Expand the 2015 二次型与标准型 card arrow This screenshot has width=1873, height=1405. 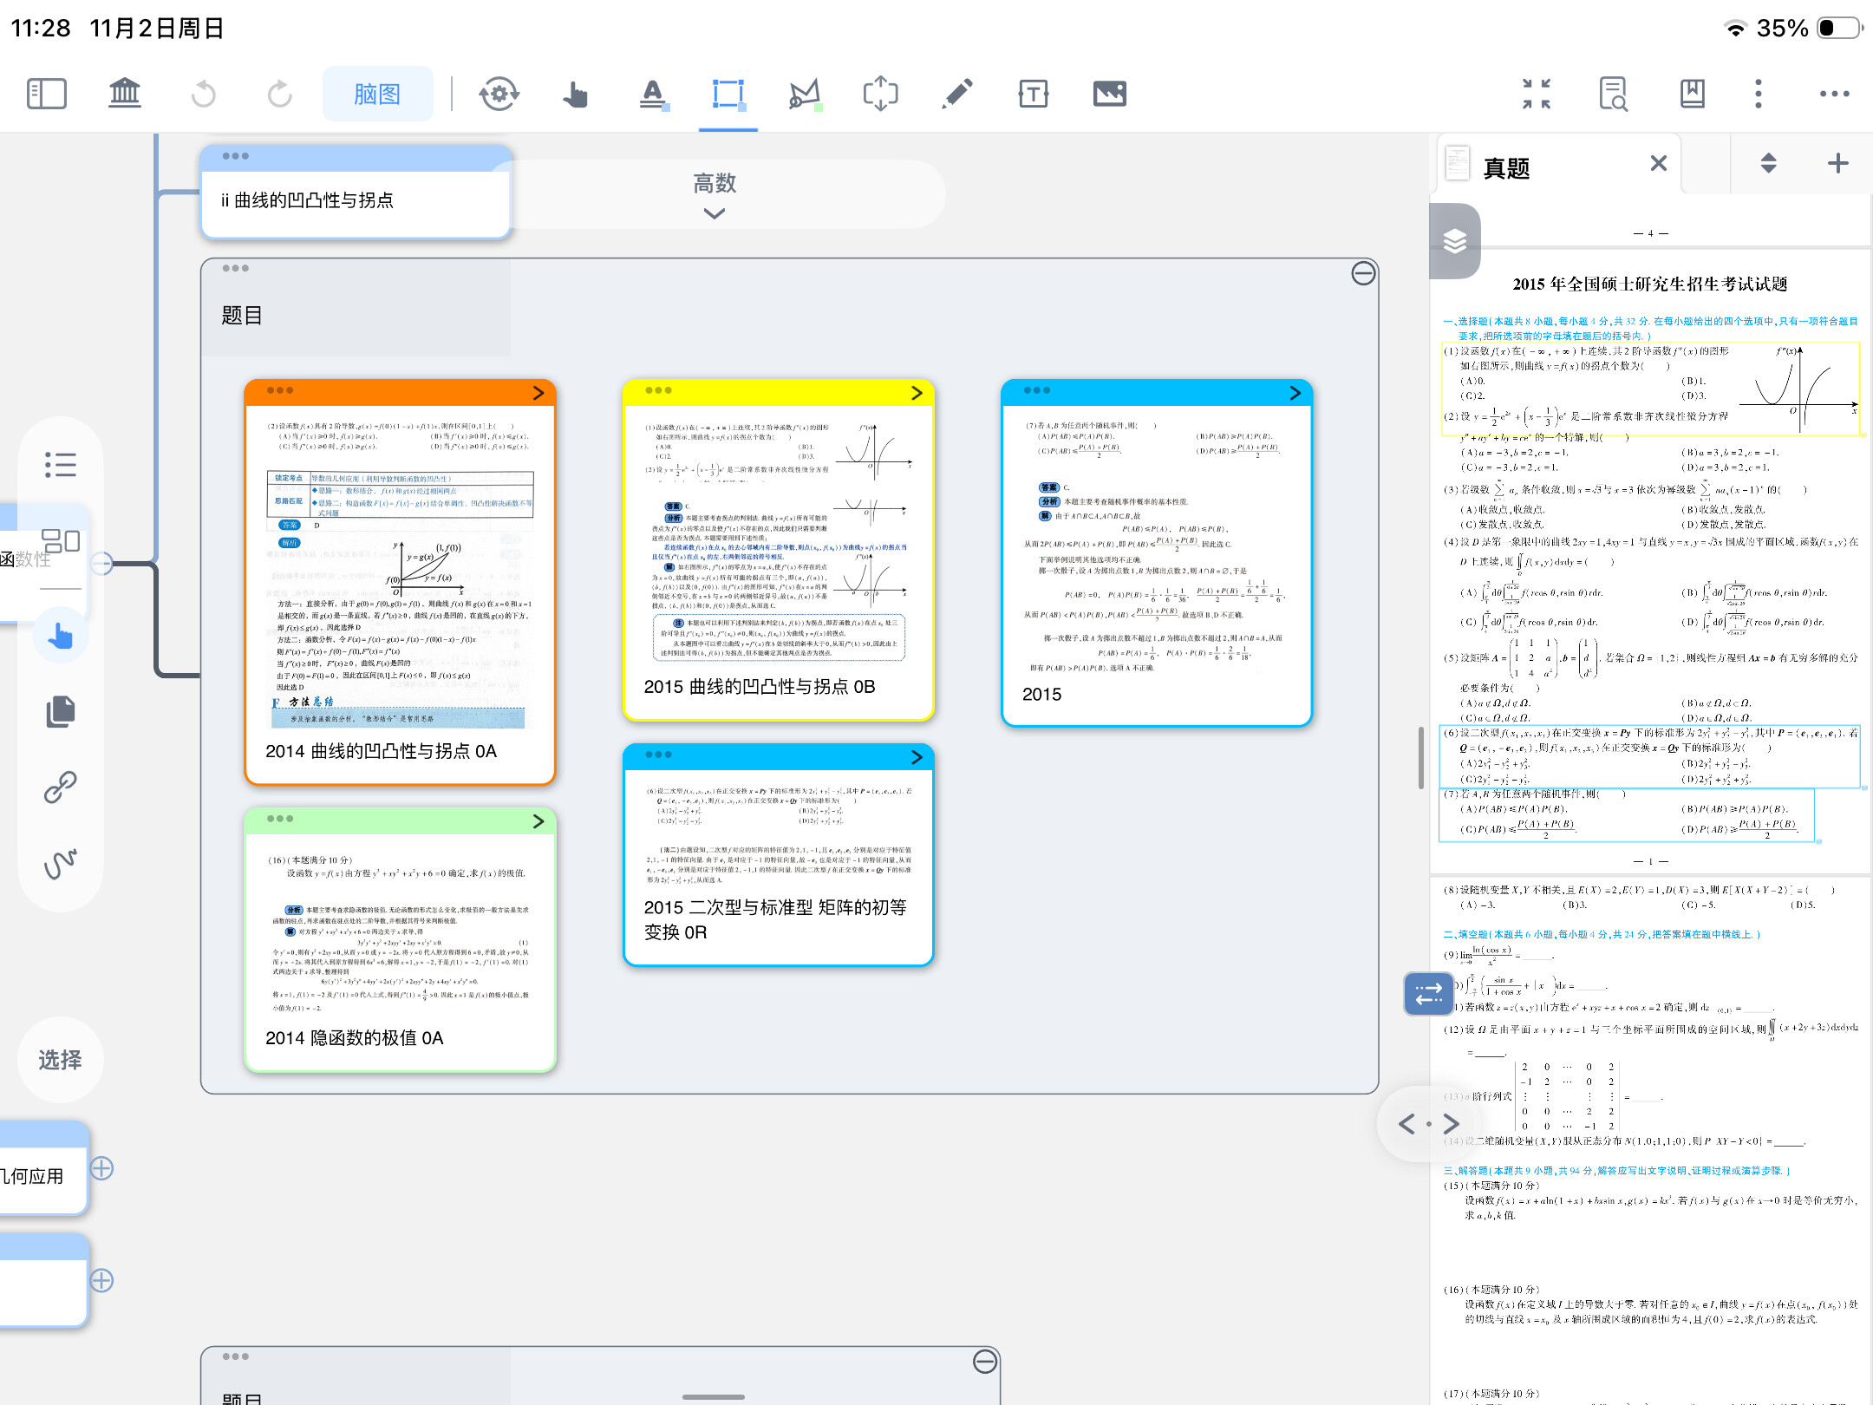pos(917,757)
